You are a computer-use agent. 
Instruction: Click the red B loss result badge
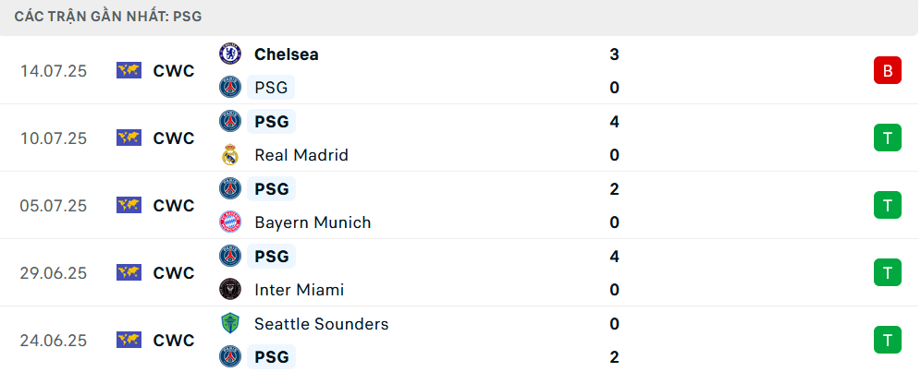887,71
